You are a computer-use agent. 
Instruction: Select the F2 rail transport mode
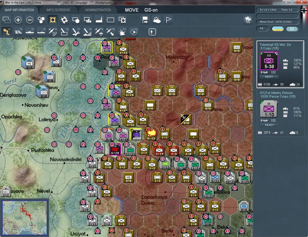[x=18, y=32]
